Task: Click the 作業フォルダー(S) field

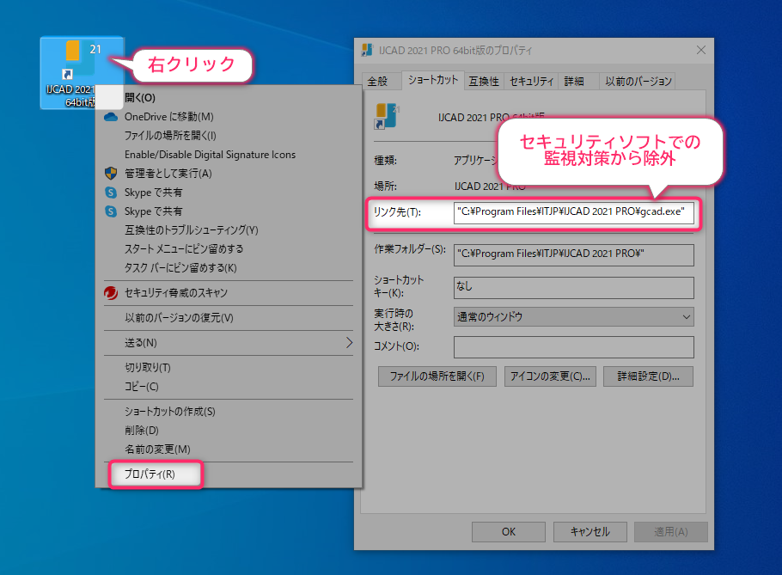Action: pos(573,254)
